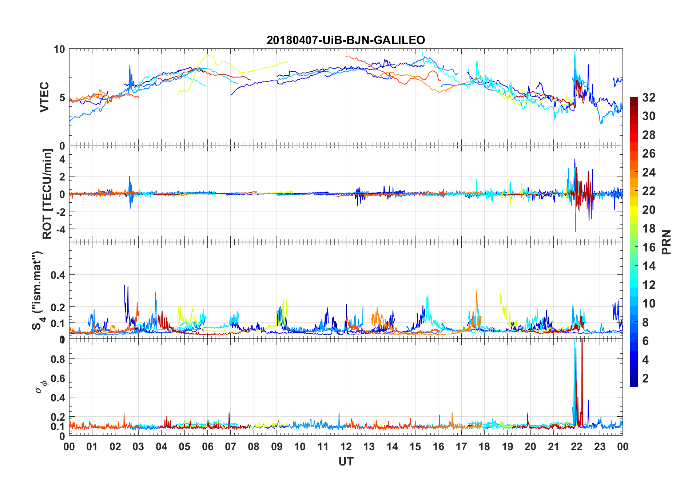Click x-axis tick label 19

tap(508, 447)
